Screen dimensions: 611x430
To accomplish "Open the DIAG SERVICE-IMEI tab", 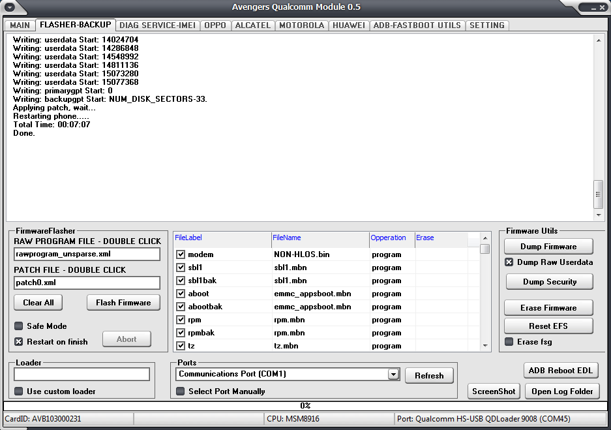I will click(157, 25).
